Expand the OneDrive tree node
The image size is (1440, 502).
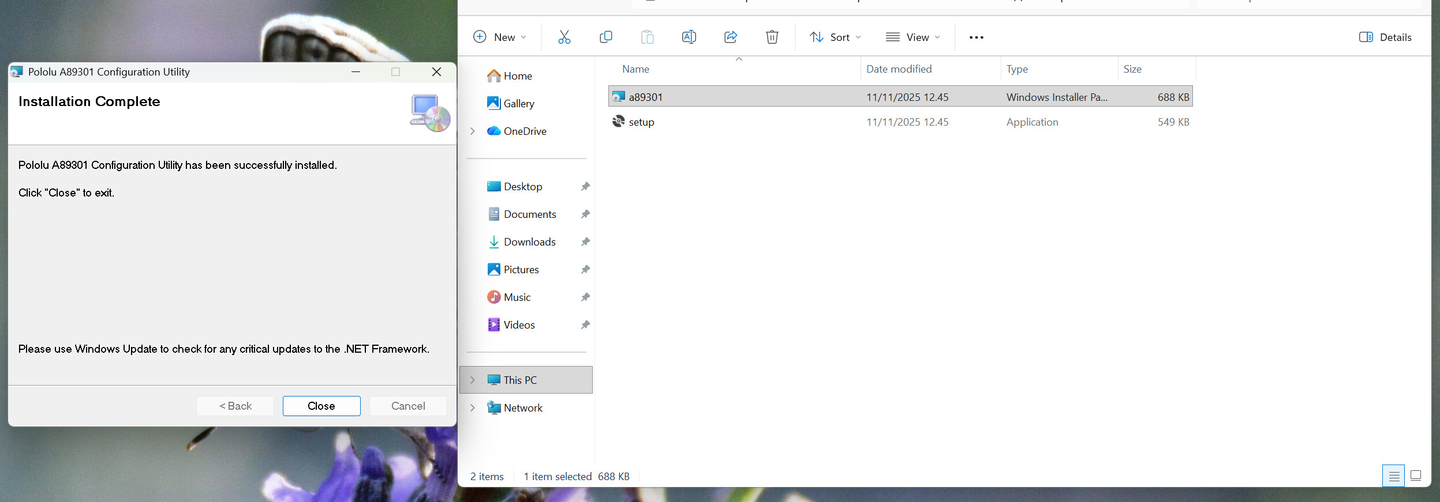click(473, 131)
